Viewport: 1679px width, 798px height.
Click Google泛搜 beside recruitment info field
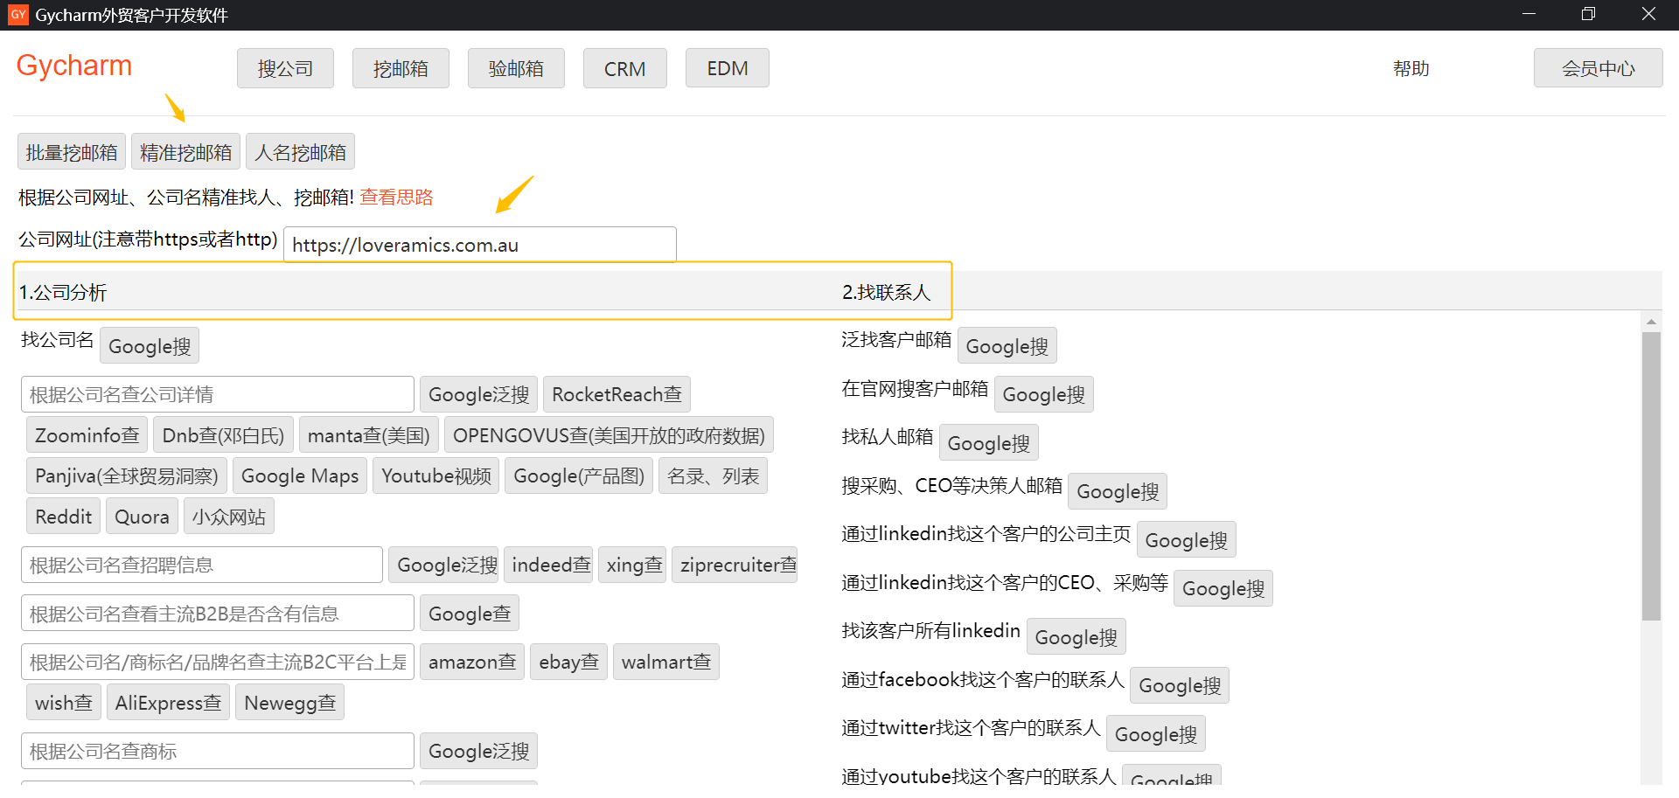[443, 566]
